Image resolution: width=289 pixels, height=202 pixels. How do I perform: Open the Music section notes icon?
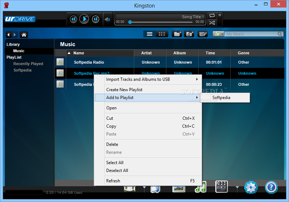point(201,187)
